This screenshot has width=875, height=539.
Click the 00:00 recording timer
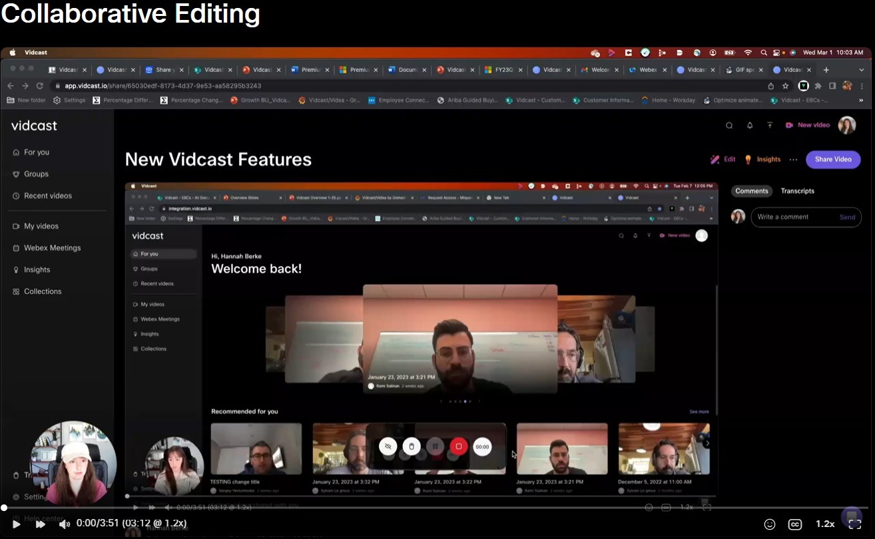[x=482, y=447]
